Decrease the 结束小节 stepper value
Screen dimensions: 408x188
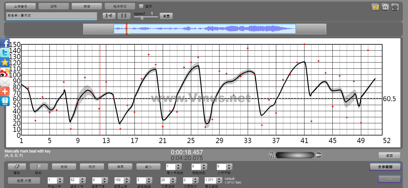point(82,182)
